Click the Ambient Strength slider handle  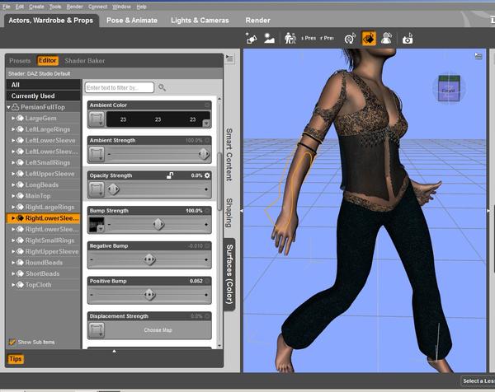(x=204, y=154)
